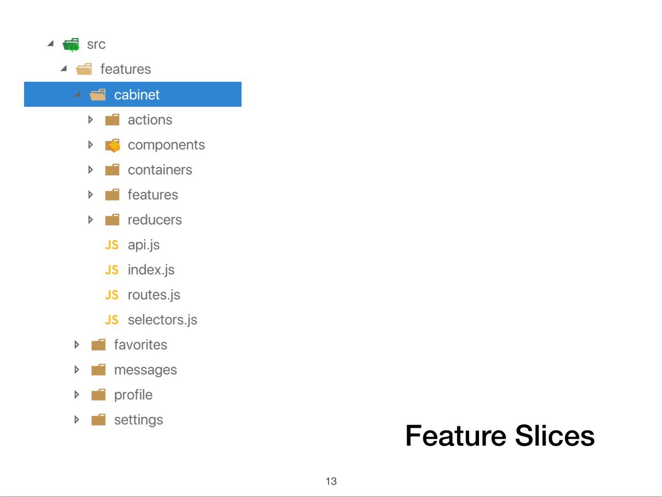This screenshot has width=662, height=497.
Task: Click the open folder icon for cabinet
Action: tap(98, 95)
